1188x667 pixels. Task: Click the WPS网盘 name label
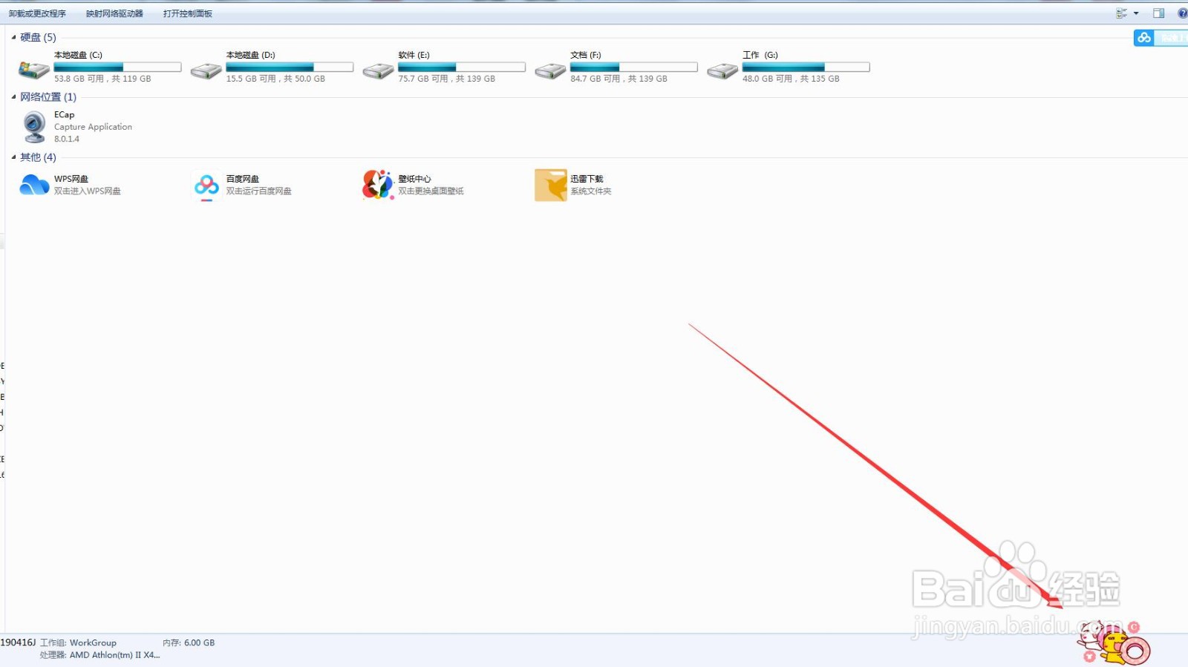click(71, 179)
